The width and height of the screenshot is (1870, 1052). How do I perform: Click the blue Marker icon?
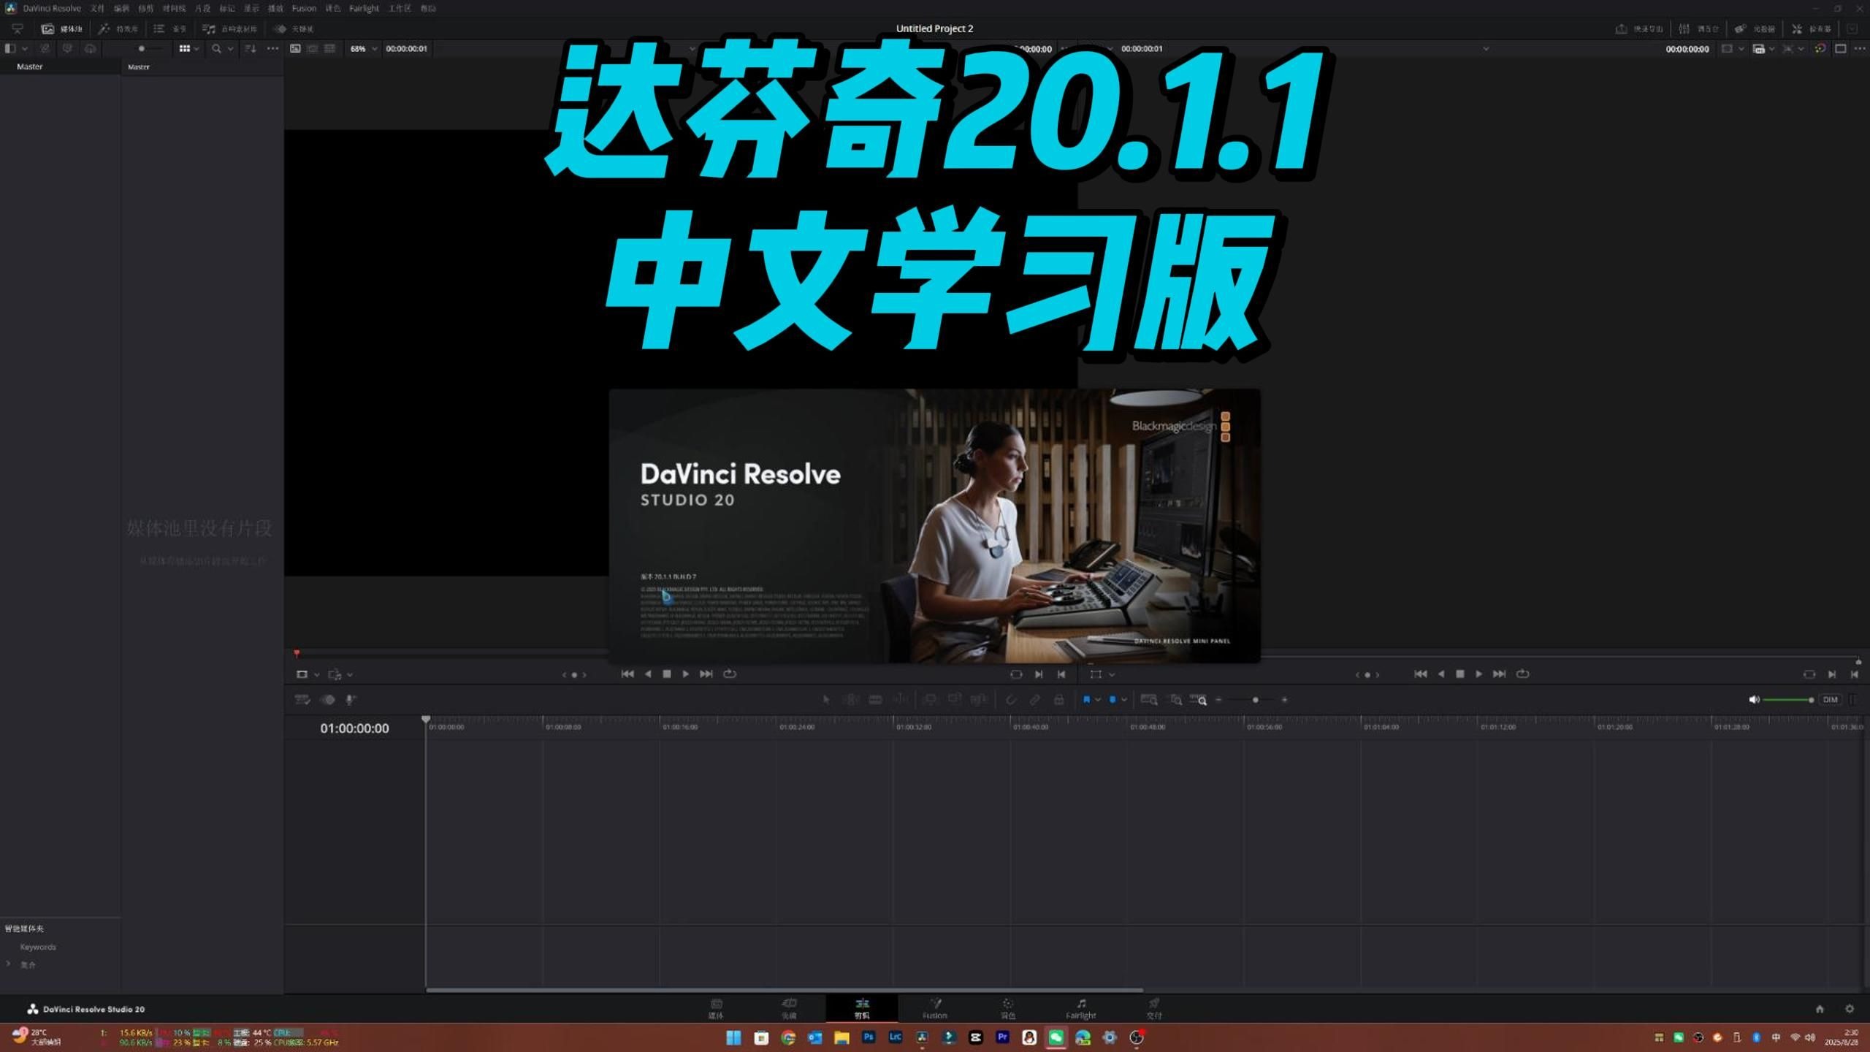tap(1113, 699)
